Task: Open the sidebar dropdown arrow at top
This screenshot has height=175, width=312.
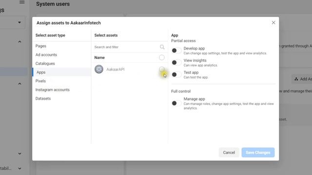Action: 19,22
